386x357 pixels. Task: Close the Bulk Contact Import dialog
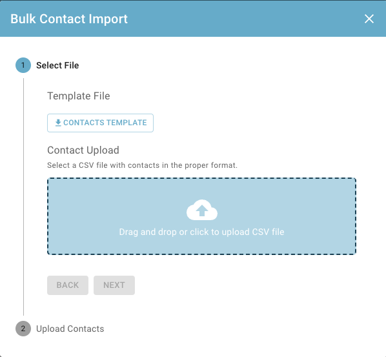tap(369, 19)
